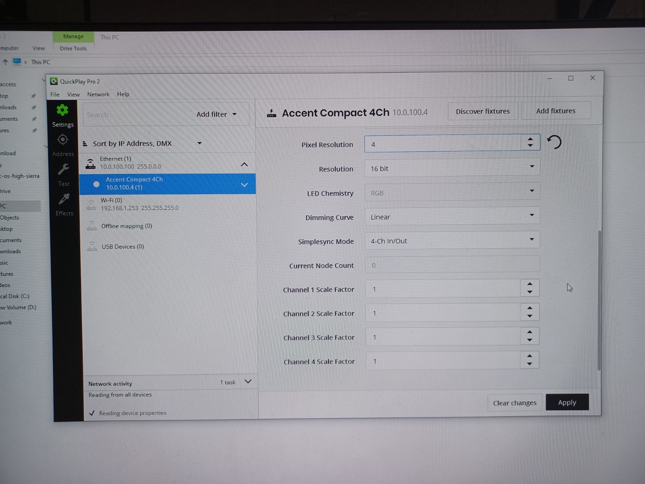Screen dimensions: 645x484
Task: Open the Network menu
Action: click(98, 94)
